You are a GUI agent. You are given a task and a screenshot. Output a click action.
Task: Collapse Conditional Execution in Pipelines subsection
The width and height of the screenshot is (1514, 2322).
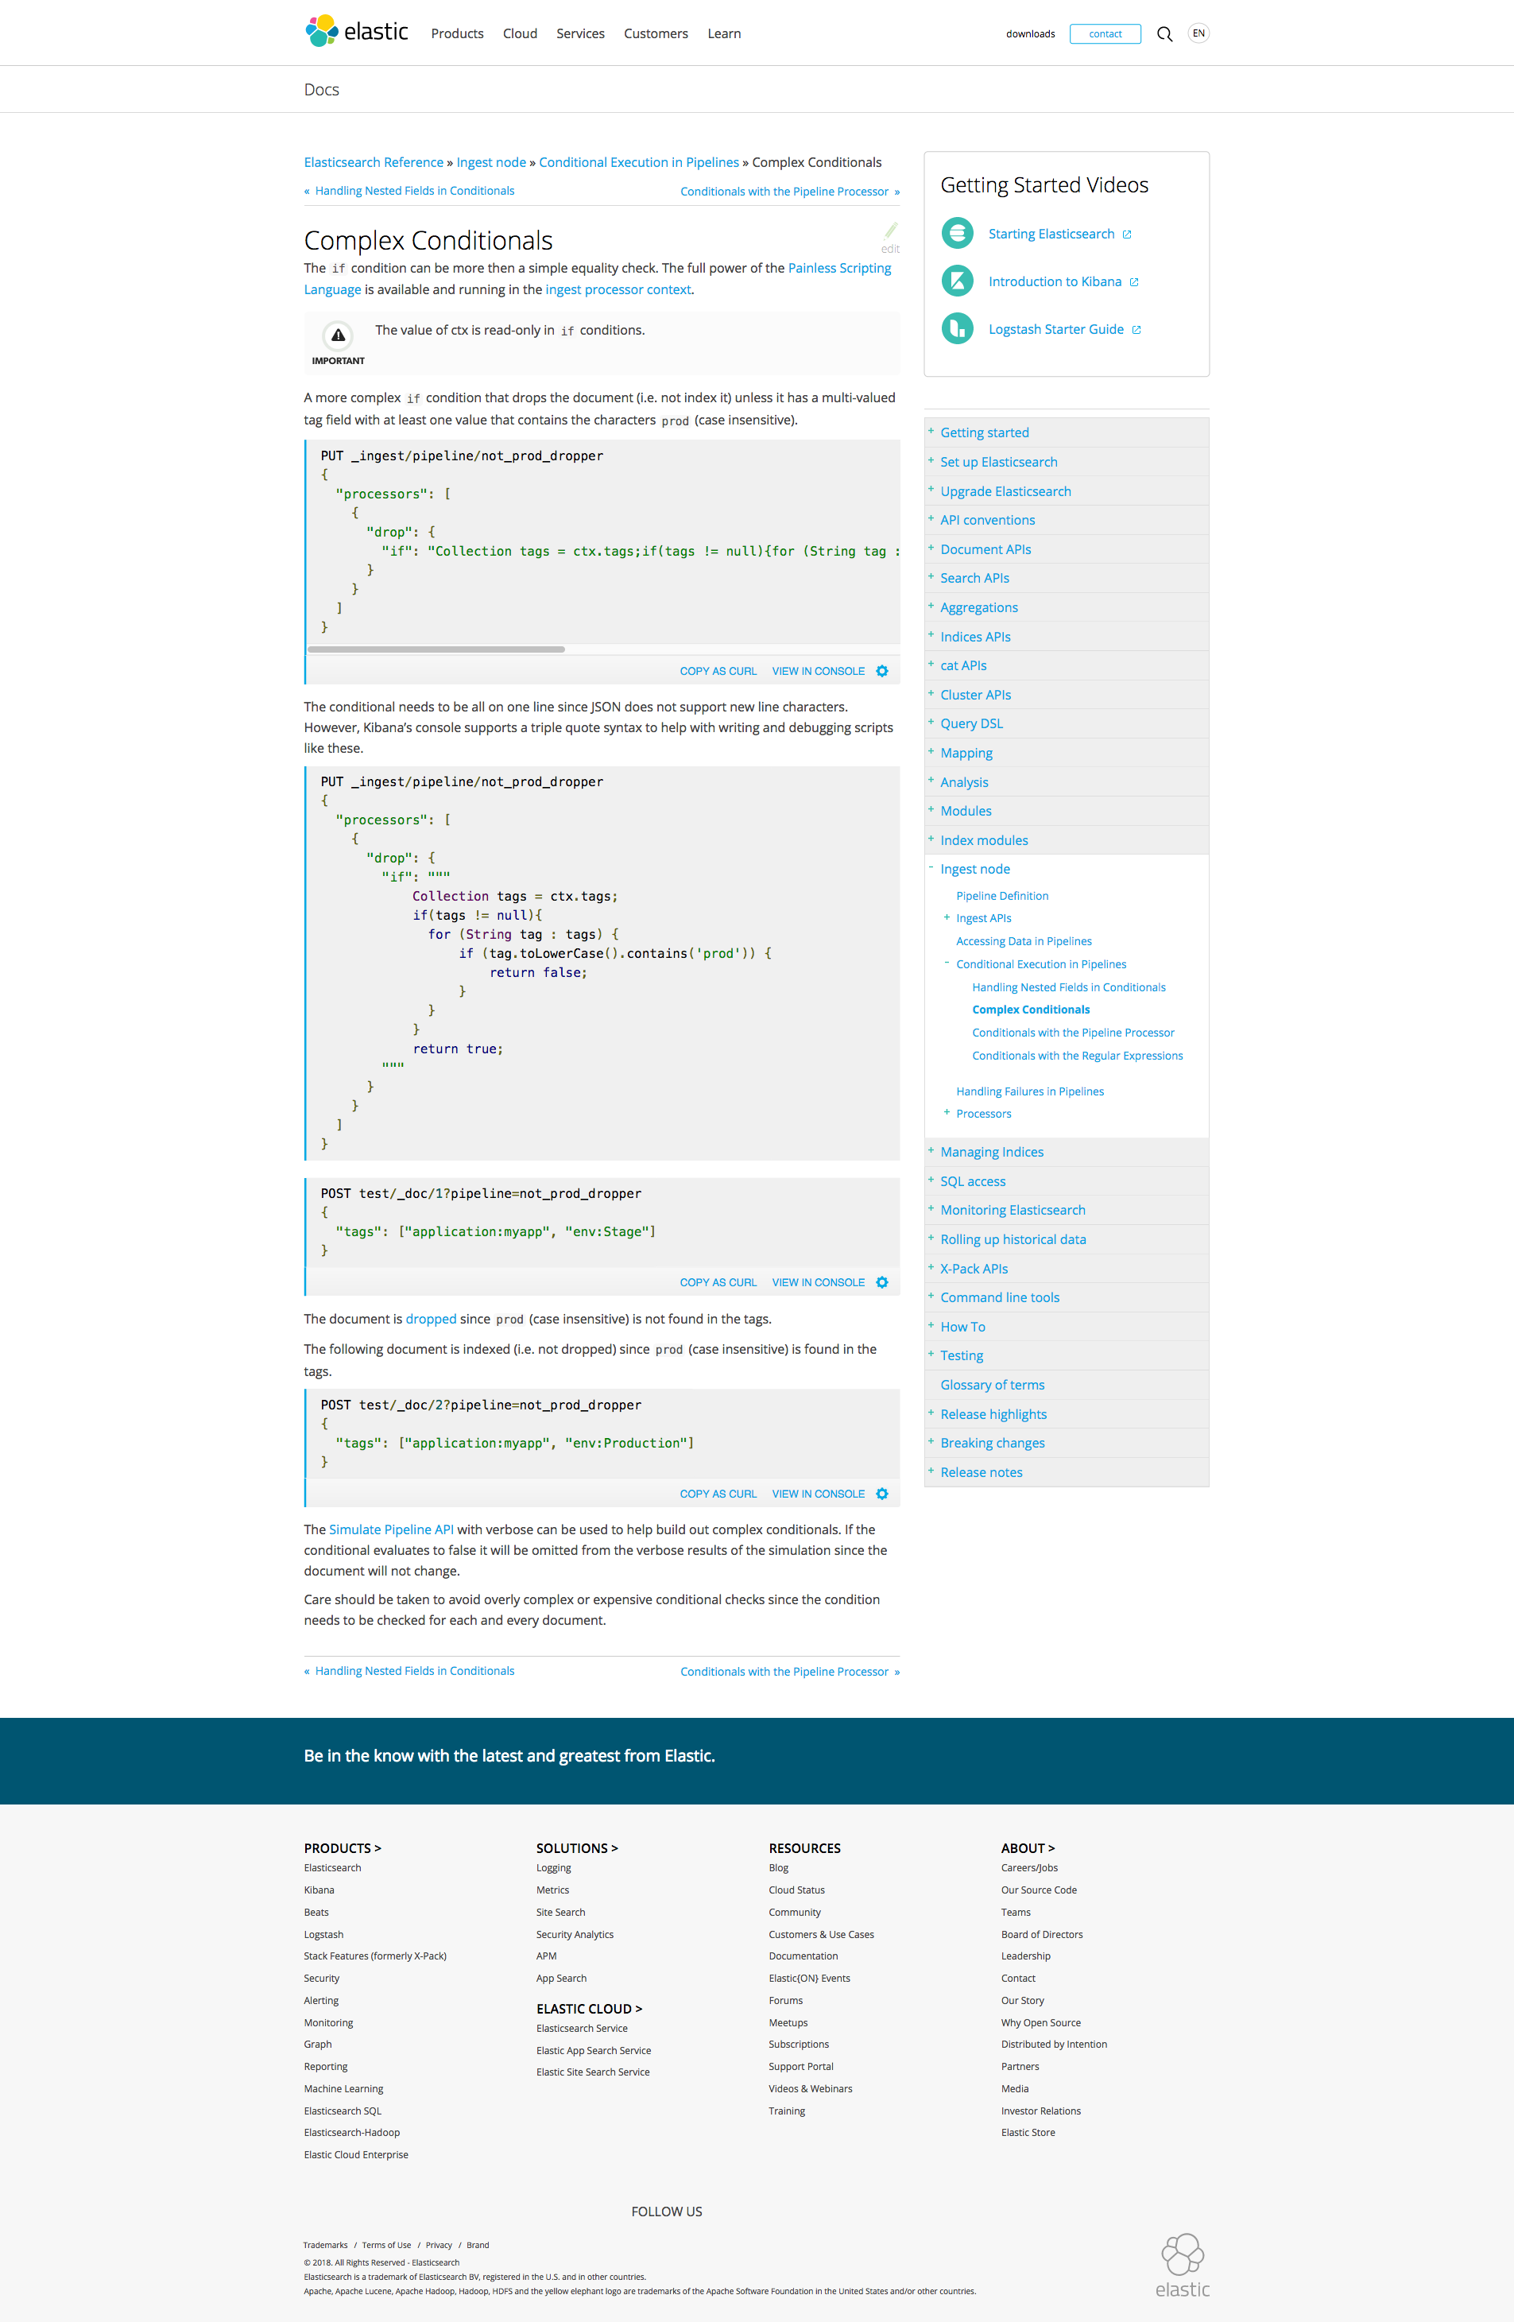(x=947, y=963)
